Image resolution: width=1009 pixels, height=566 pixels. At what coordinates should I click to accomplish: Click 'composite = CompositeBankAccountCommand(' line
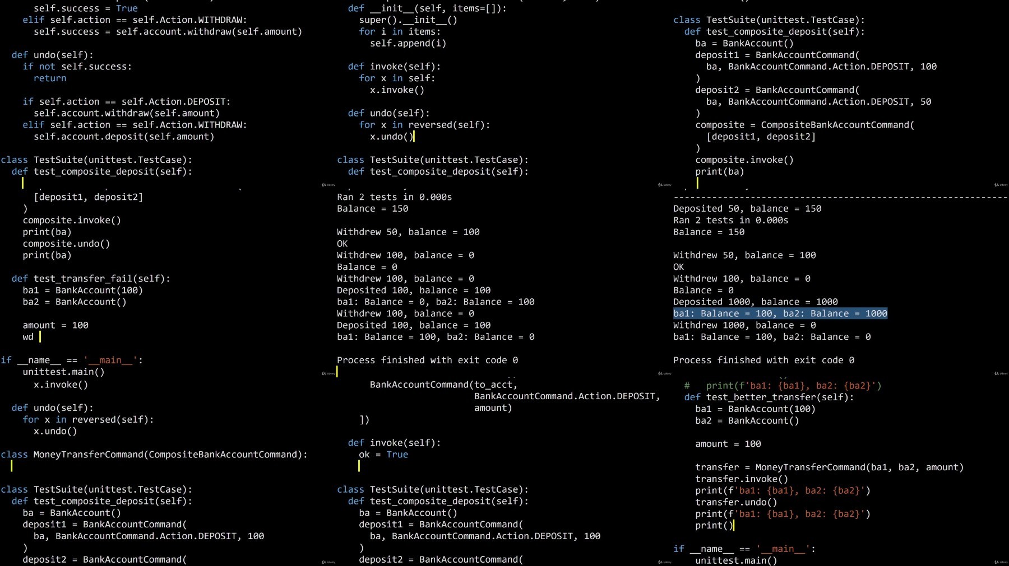click(x=805, y=125)
